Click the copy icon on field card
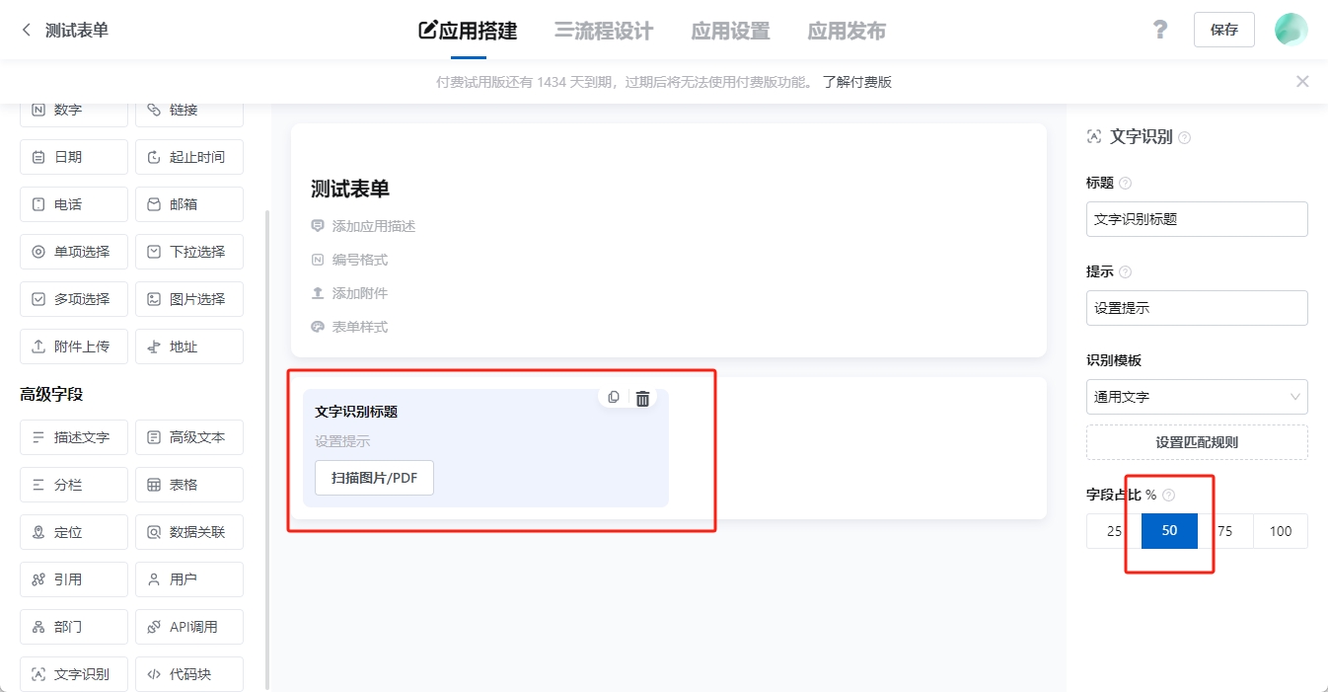 click(x=614, y=397)
